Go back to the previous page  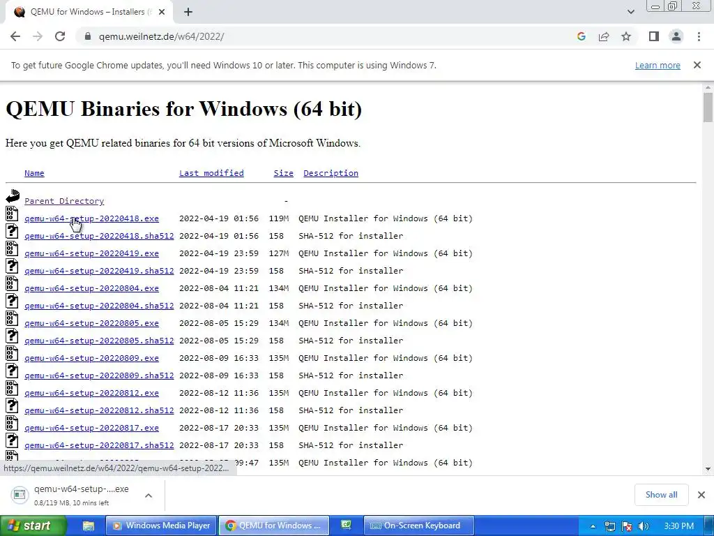click(15, 36)
